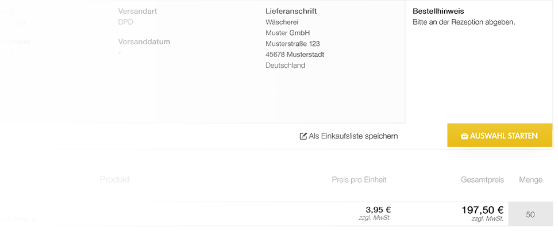The height and width of the screenshot is (231, 558).
Task: Click the AUSWAHL STARTEN button
Action: tap(499, 135)
